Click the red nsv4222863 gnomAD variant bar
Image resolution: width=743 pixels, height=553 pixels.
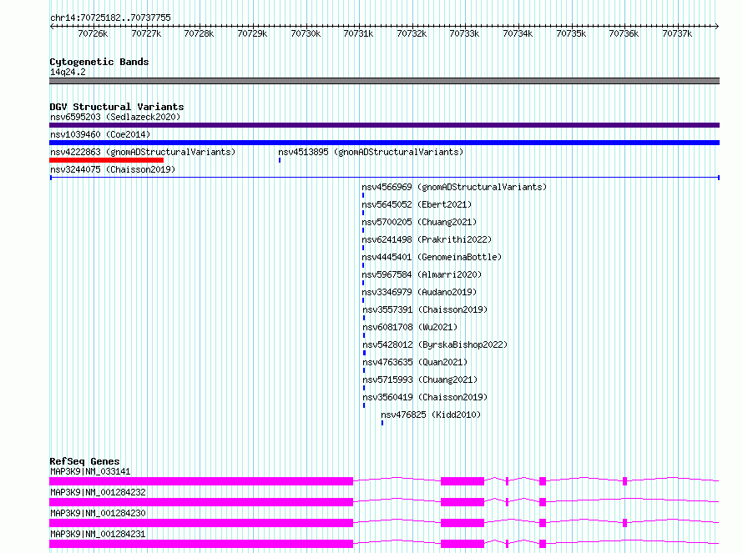[106, 160]
